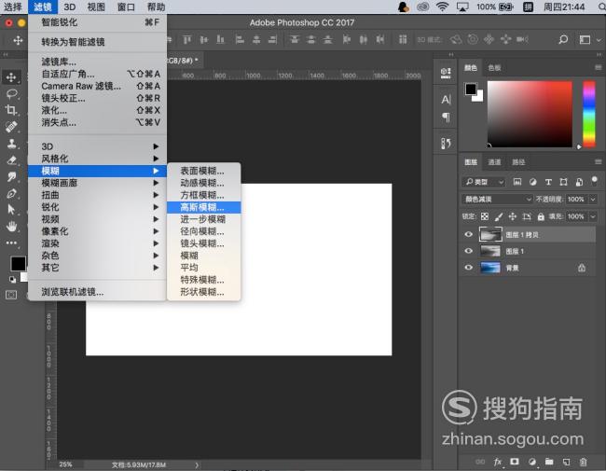Toggle lock position icon

(513, 216)
